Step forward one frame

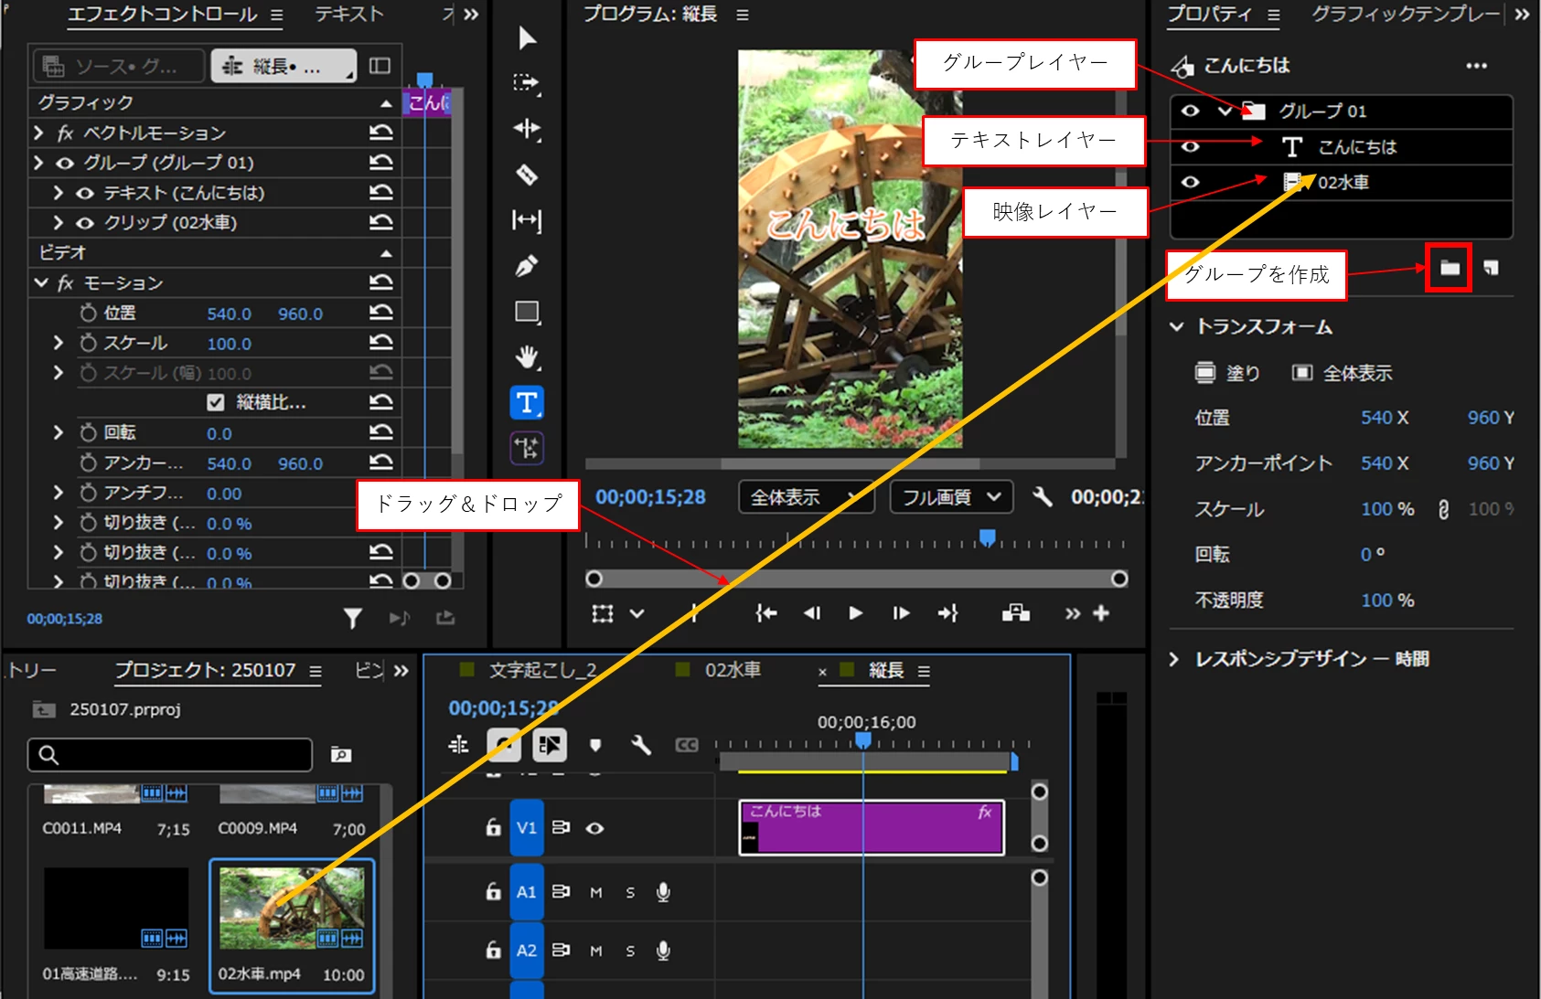[x=901, y=613]
